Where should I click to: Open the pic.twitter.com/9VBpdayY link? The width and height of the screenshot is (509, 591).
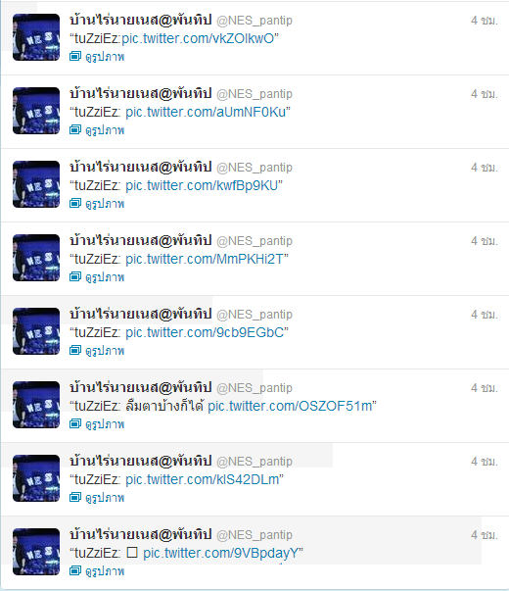[221, 553]
